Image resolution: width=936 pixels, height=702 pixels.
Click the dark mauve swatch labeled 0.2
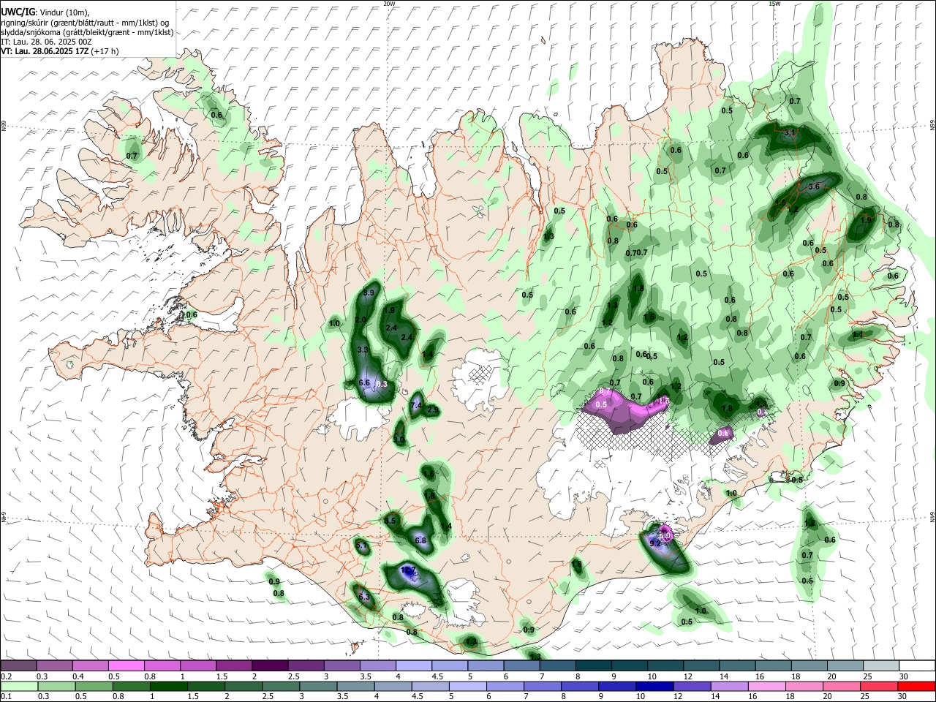pyautogui.click(x=18, y=665)
